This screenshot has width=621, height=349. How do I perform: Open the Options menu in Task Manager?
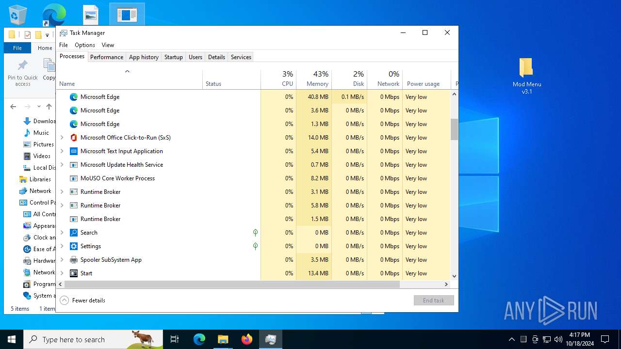coord(85,45)
